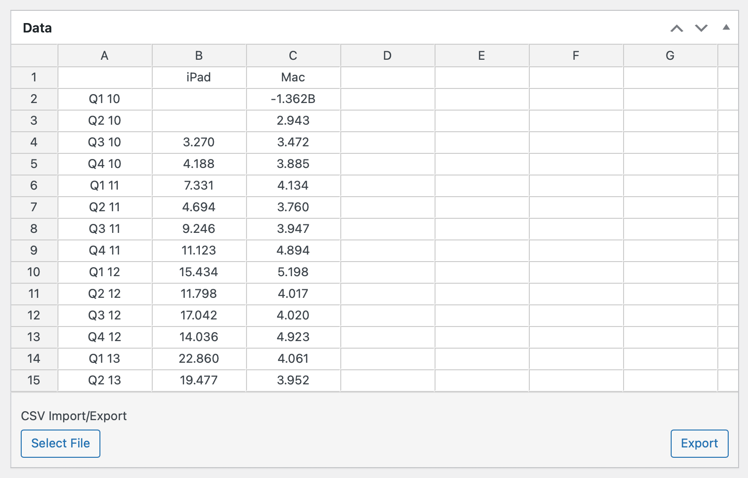748x478 pixels.
Task: Select cell with value 14.036
Action: point(199,337)
